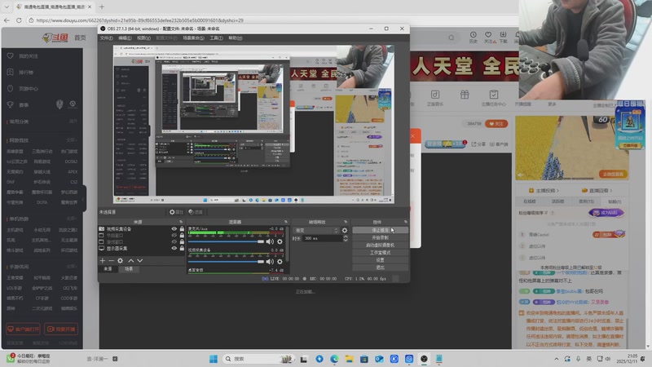
Task: Show the hidden second source in the list
Action: (174, 236)
